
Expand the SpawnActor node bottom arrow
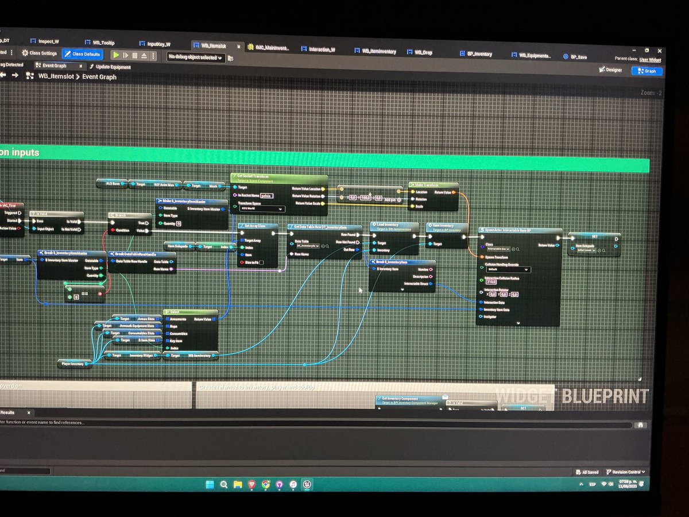(517, 322)
